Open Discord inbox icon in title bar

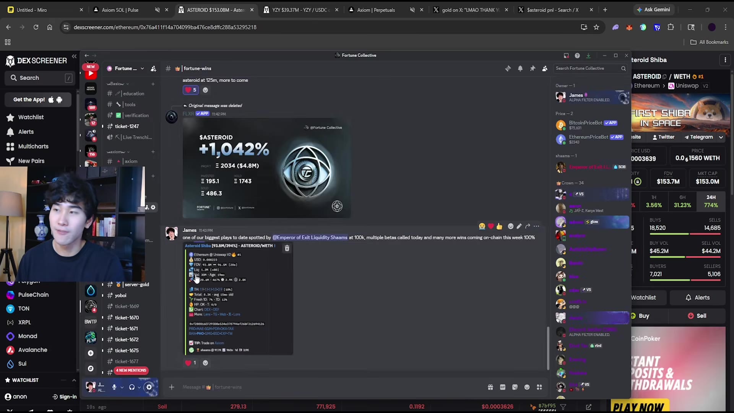566,55
